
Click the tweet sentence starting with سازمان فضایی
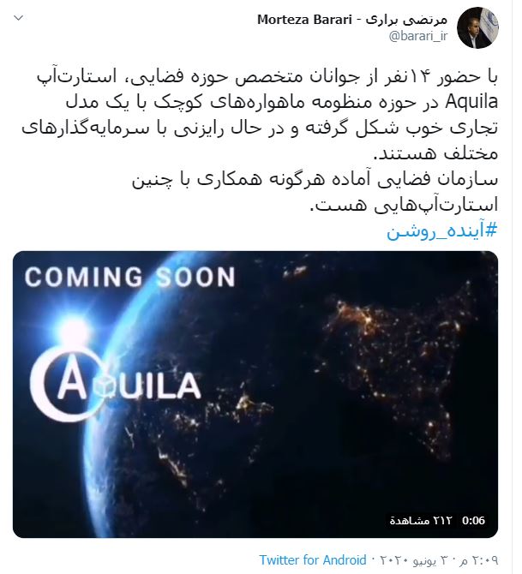pyautogui.click(x=315, y=192)
